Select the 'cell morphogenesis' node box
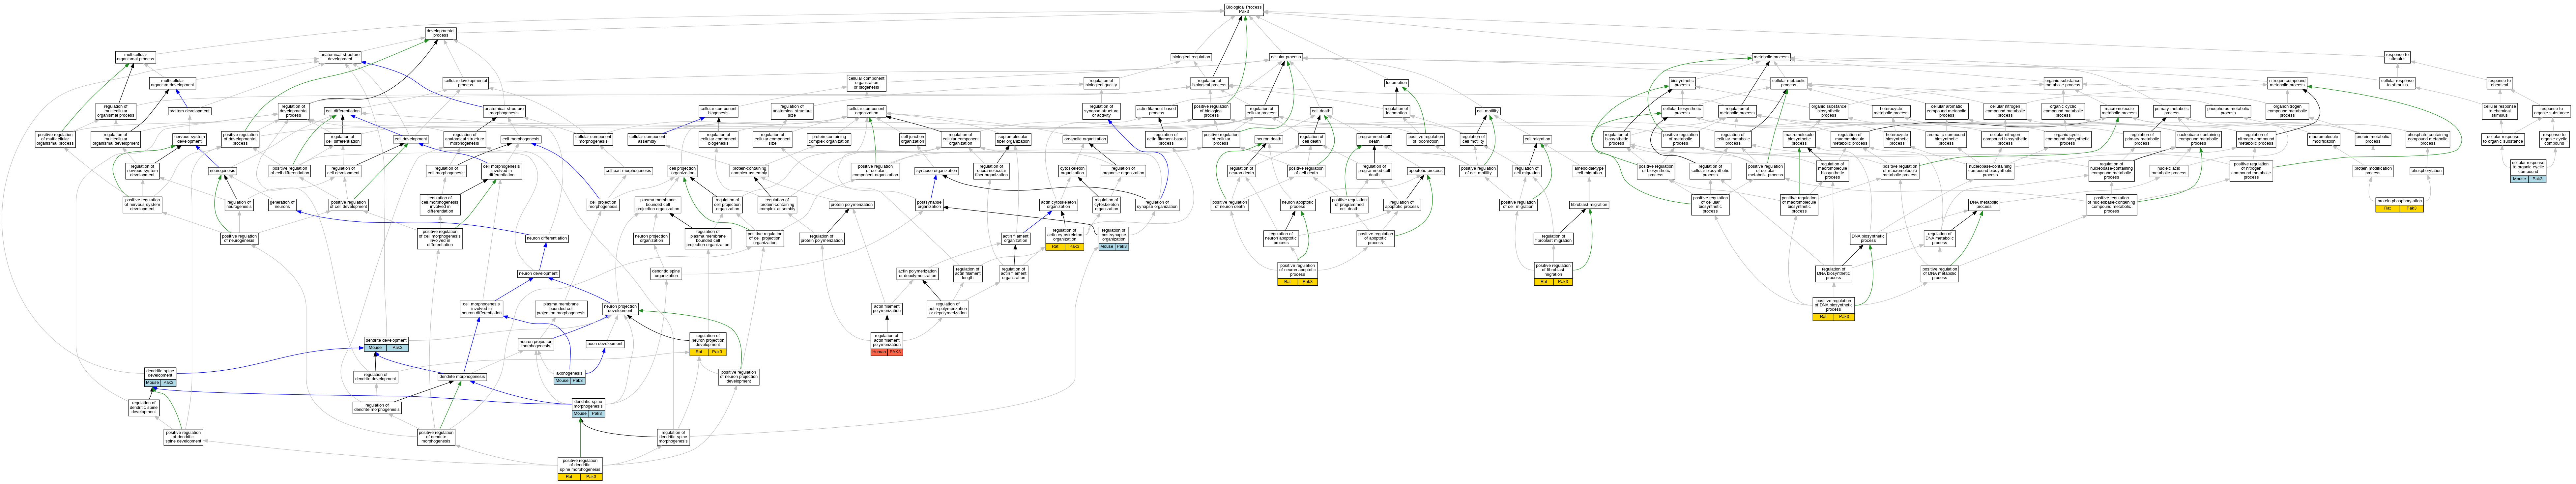Image resolution: width=2576 pixels, height=484 pixels. click(521, 139)
